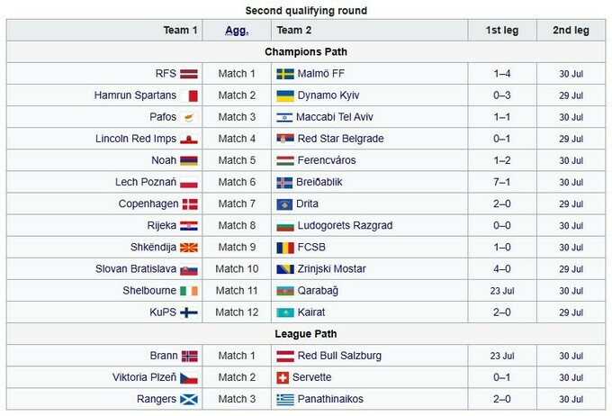Click the Denmark flag next to Copenhagen

point(189,204)
